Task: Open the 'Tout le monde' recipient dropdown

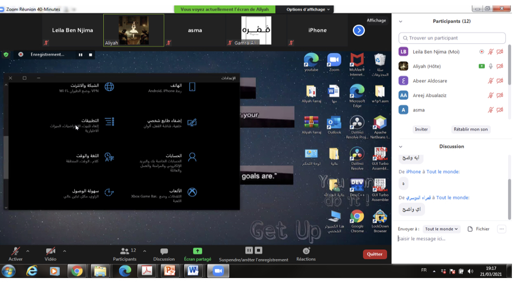Action: [441, 229]
